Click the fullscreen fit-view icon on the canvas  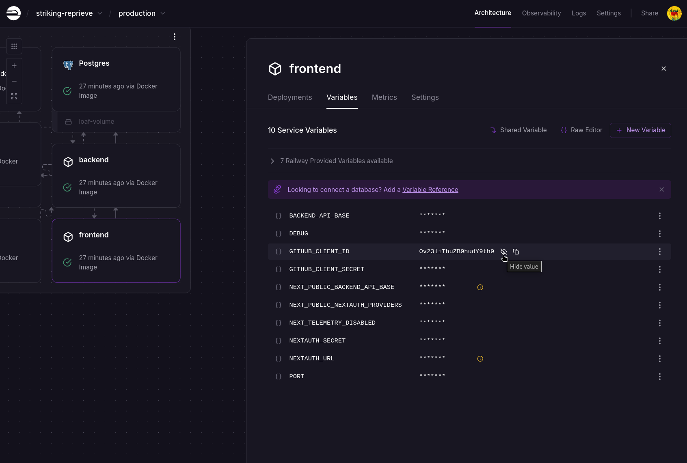[14, 96]
